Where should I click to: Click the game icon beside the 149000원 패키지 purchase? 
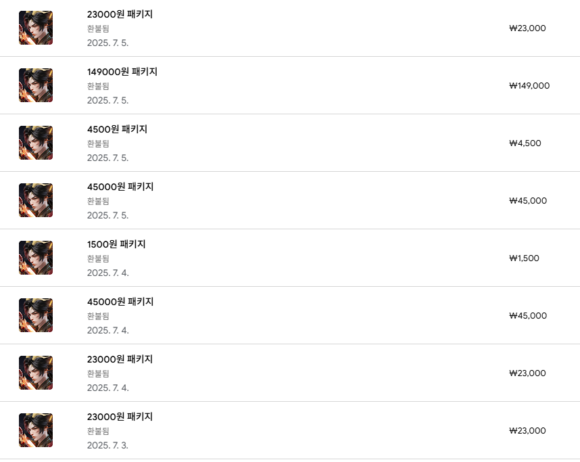click(36, 85)
